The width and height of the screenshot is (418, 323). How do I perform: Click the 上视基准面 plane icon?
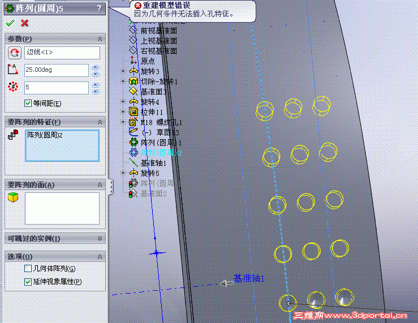pyautogui.click(x=133, y=40)
